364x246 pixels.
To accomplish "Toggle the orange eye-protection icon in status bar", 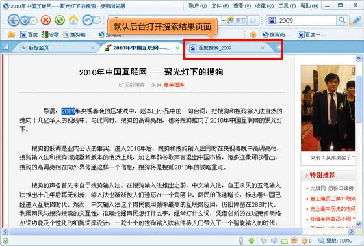I will tap(294, 241).
